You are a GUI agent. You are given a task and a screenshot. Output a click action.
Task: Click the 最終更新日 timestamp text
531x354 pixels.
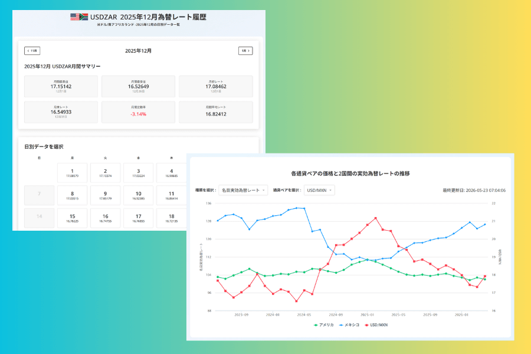[x=474, y=191]
